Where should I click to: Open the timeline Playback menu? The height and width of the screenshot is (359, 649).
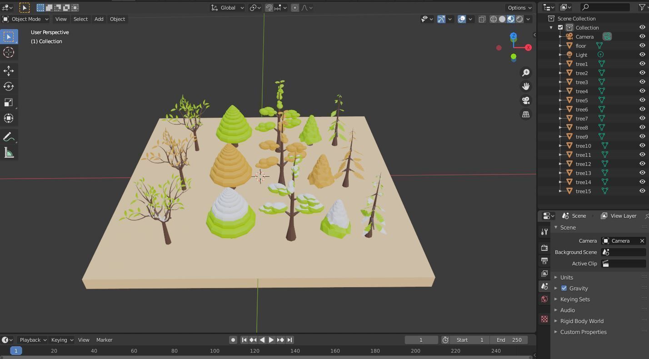point(34,340)
